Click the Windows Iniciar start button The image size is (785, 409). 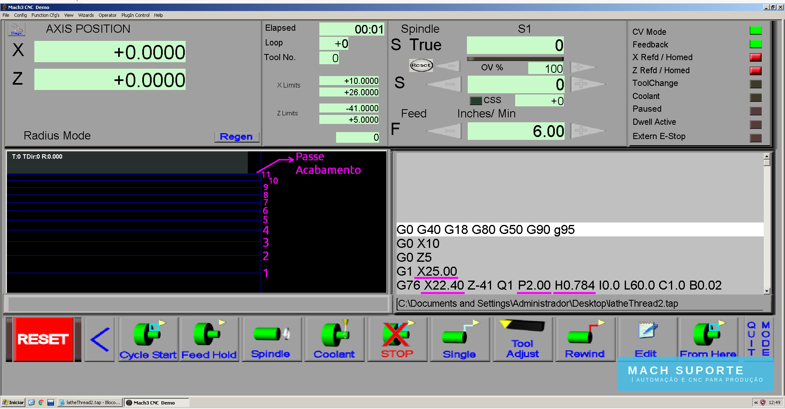[13, 402]
